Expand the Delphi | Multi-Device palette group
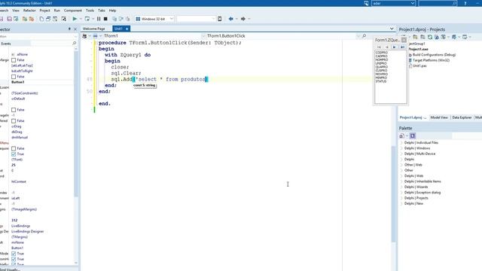Image resolution: width=482 pixels, height=271 pixels. [401, 154]
